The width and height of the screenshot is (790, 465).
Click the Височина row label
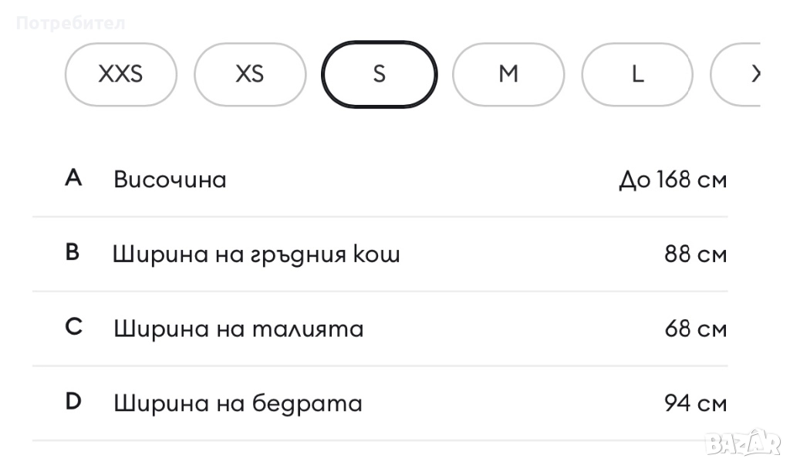pos(170,180)
